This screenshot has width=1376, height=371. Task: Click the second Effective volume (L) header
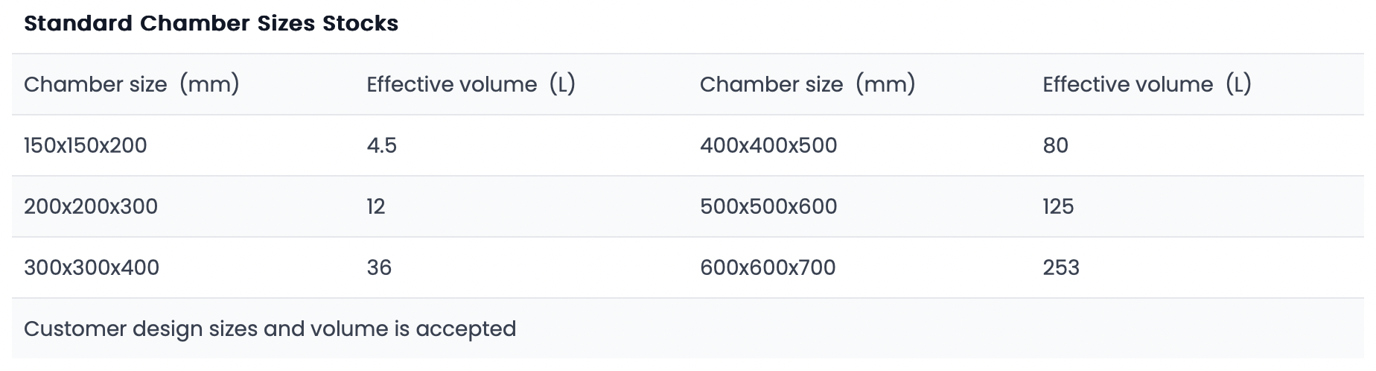pyautogui.click(x=1147, y=84)
